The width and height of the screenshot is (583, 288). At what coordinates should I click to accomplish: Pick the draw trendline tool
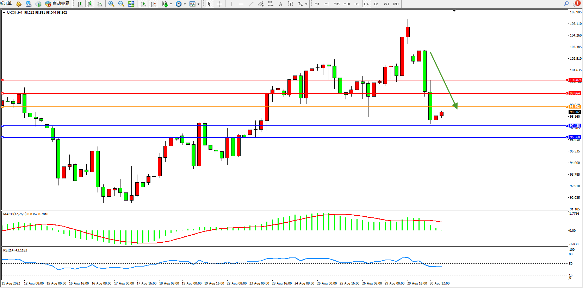click(x=251, y=4)
